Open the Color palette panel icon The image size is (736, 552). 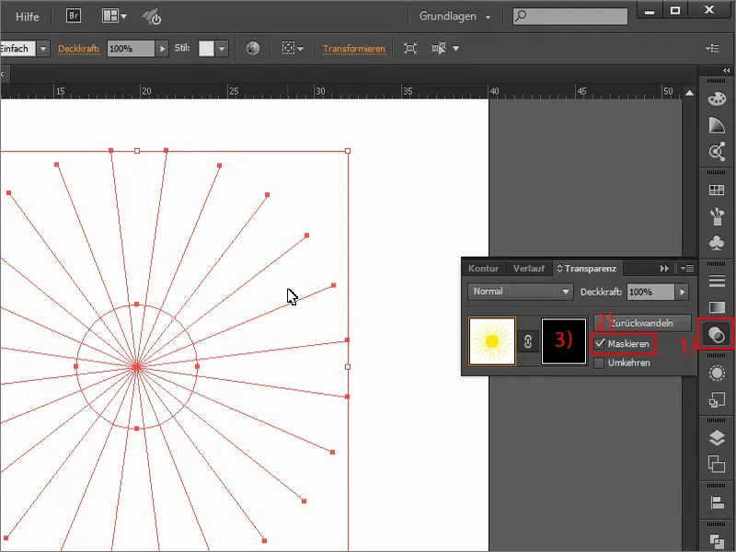717,98
